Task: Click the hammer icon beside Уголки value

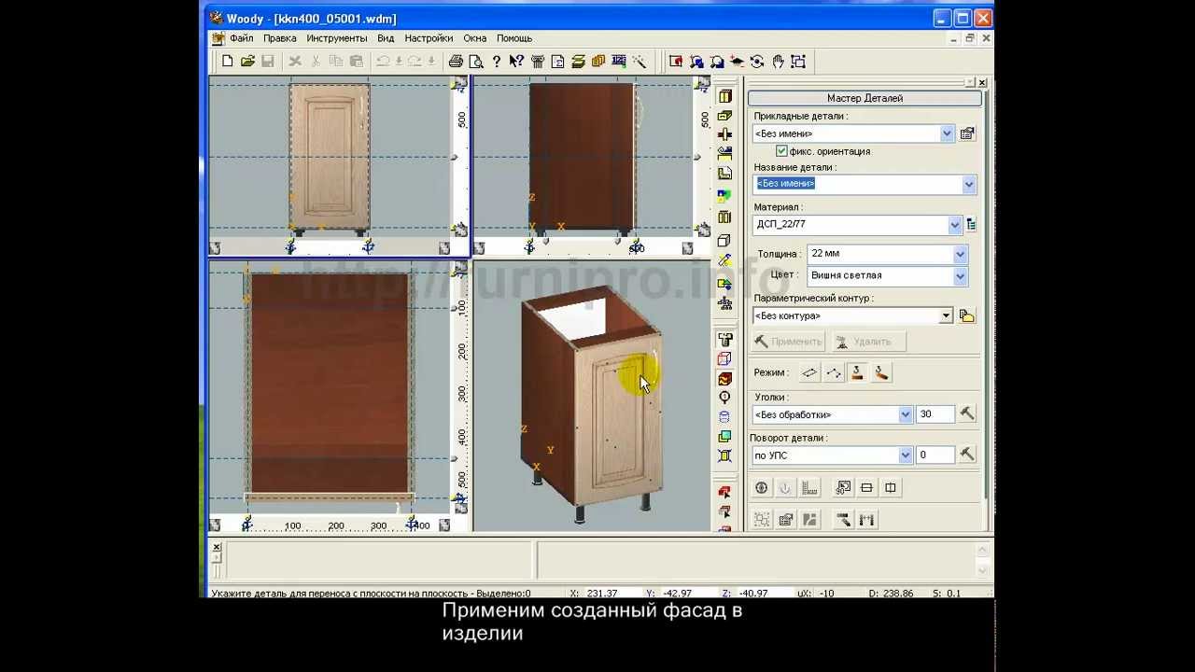Action: pos(967,413)
